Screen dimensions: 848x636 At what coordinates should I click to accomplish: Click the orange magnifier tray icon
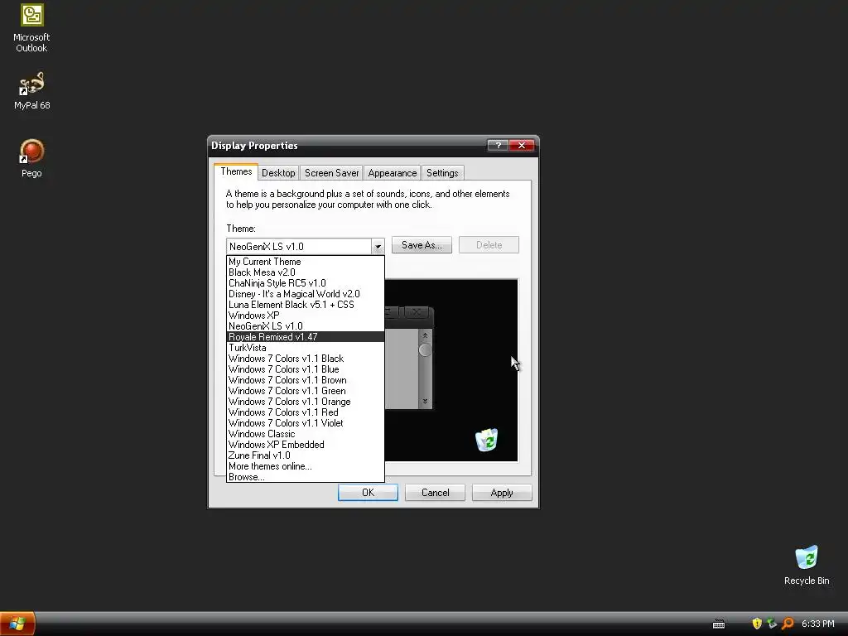pyautogui.click(x=788, y=624)
